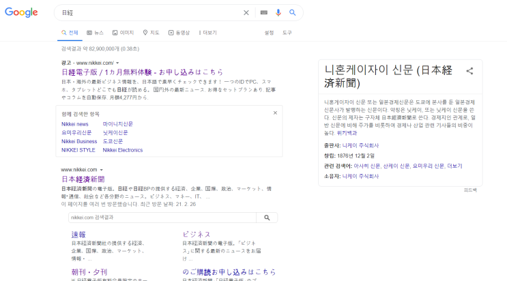The width and height of the screenshot is (507, 281).
Task: Clear the search box with the X icon
Action: [246, 12]
